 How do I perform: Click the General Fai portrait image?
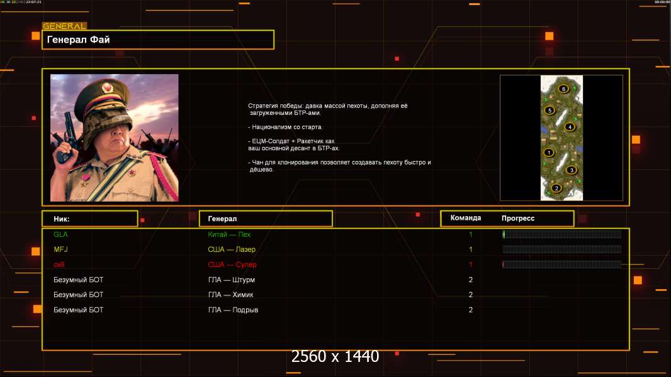click(x=115, y=138)
